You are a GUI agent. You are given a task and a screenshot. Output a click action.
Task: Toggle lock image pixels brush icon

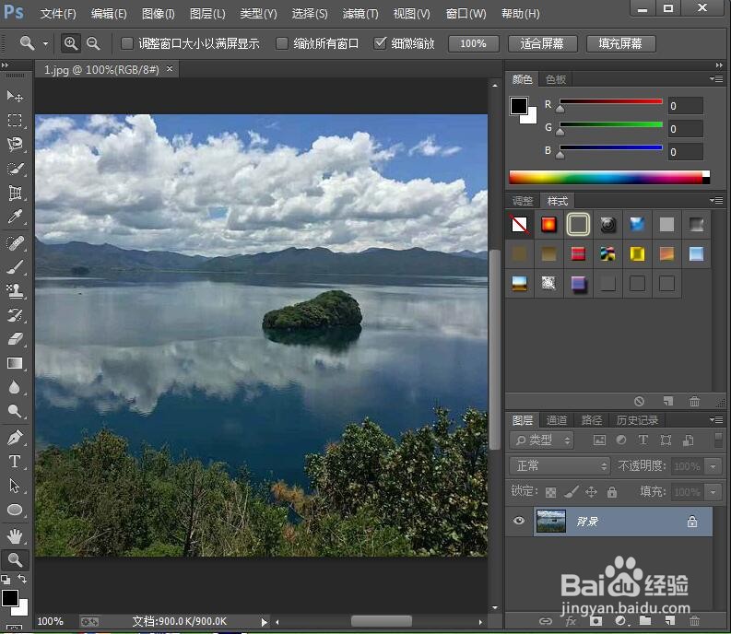(572, 492)
